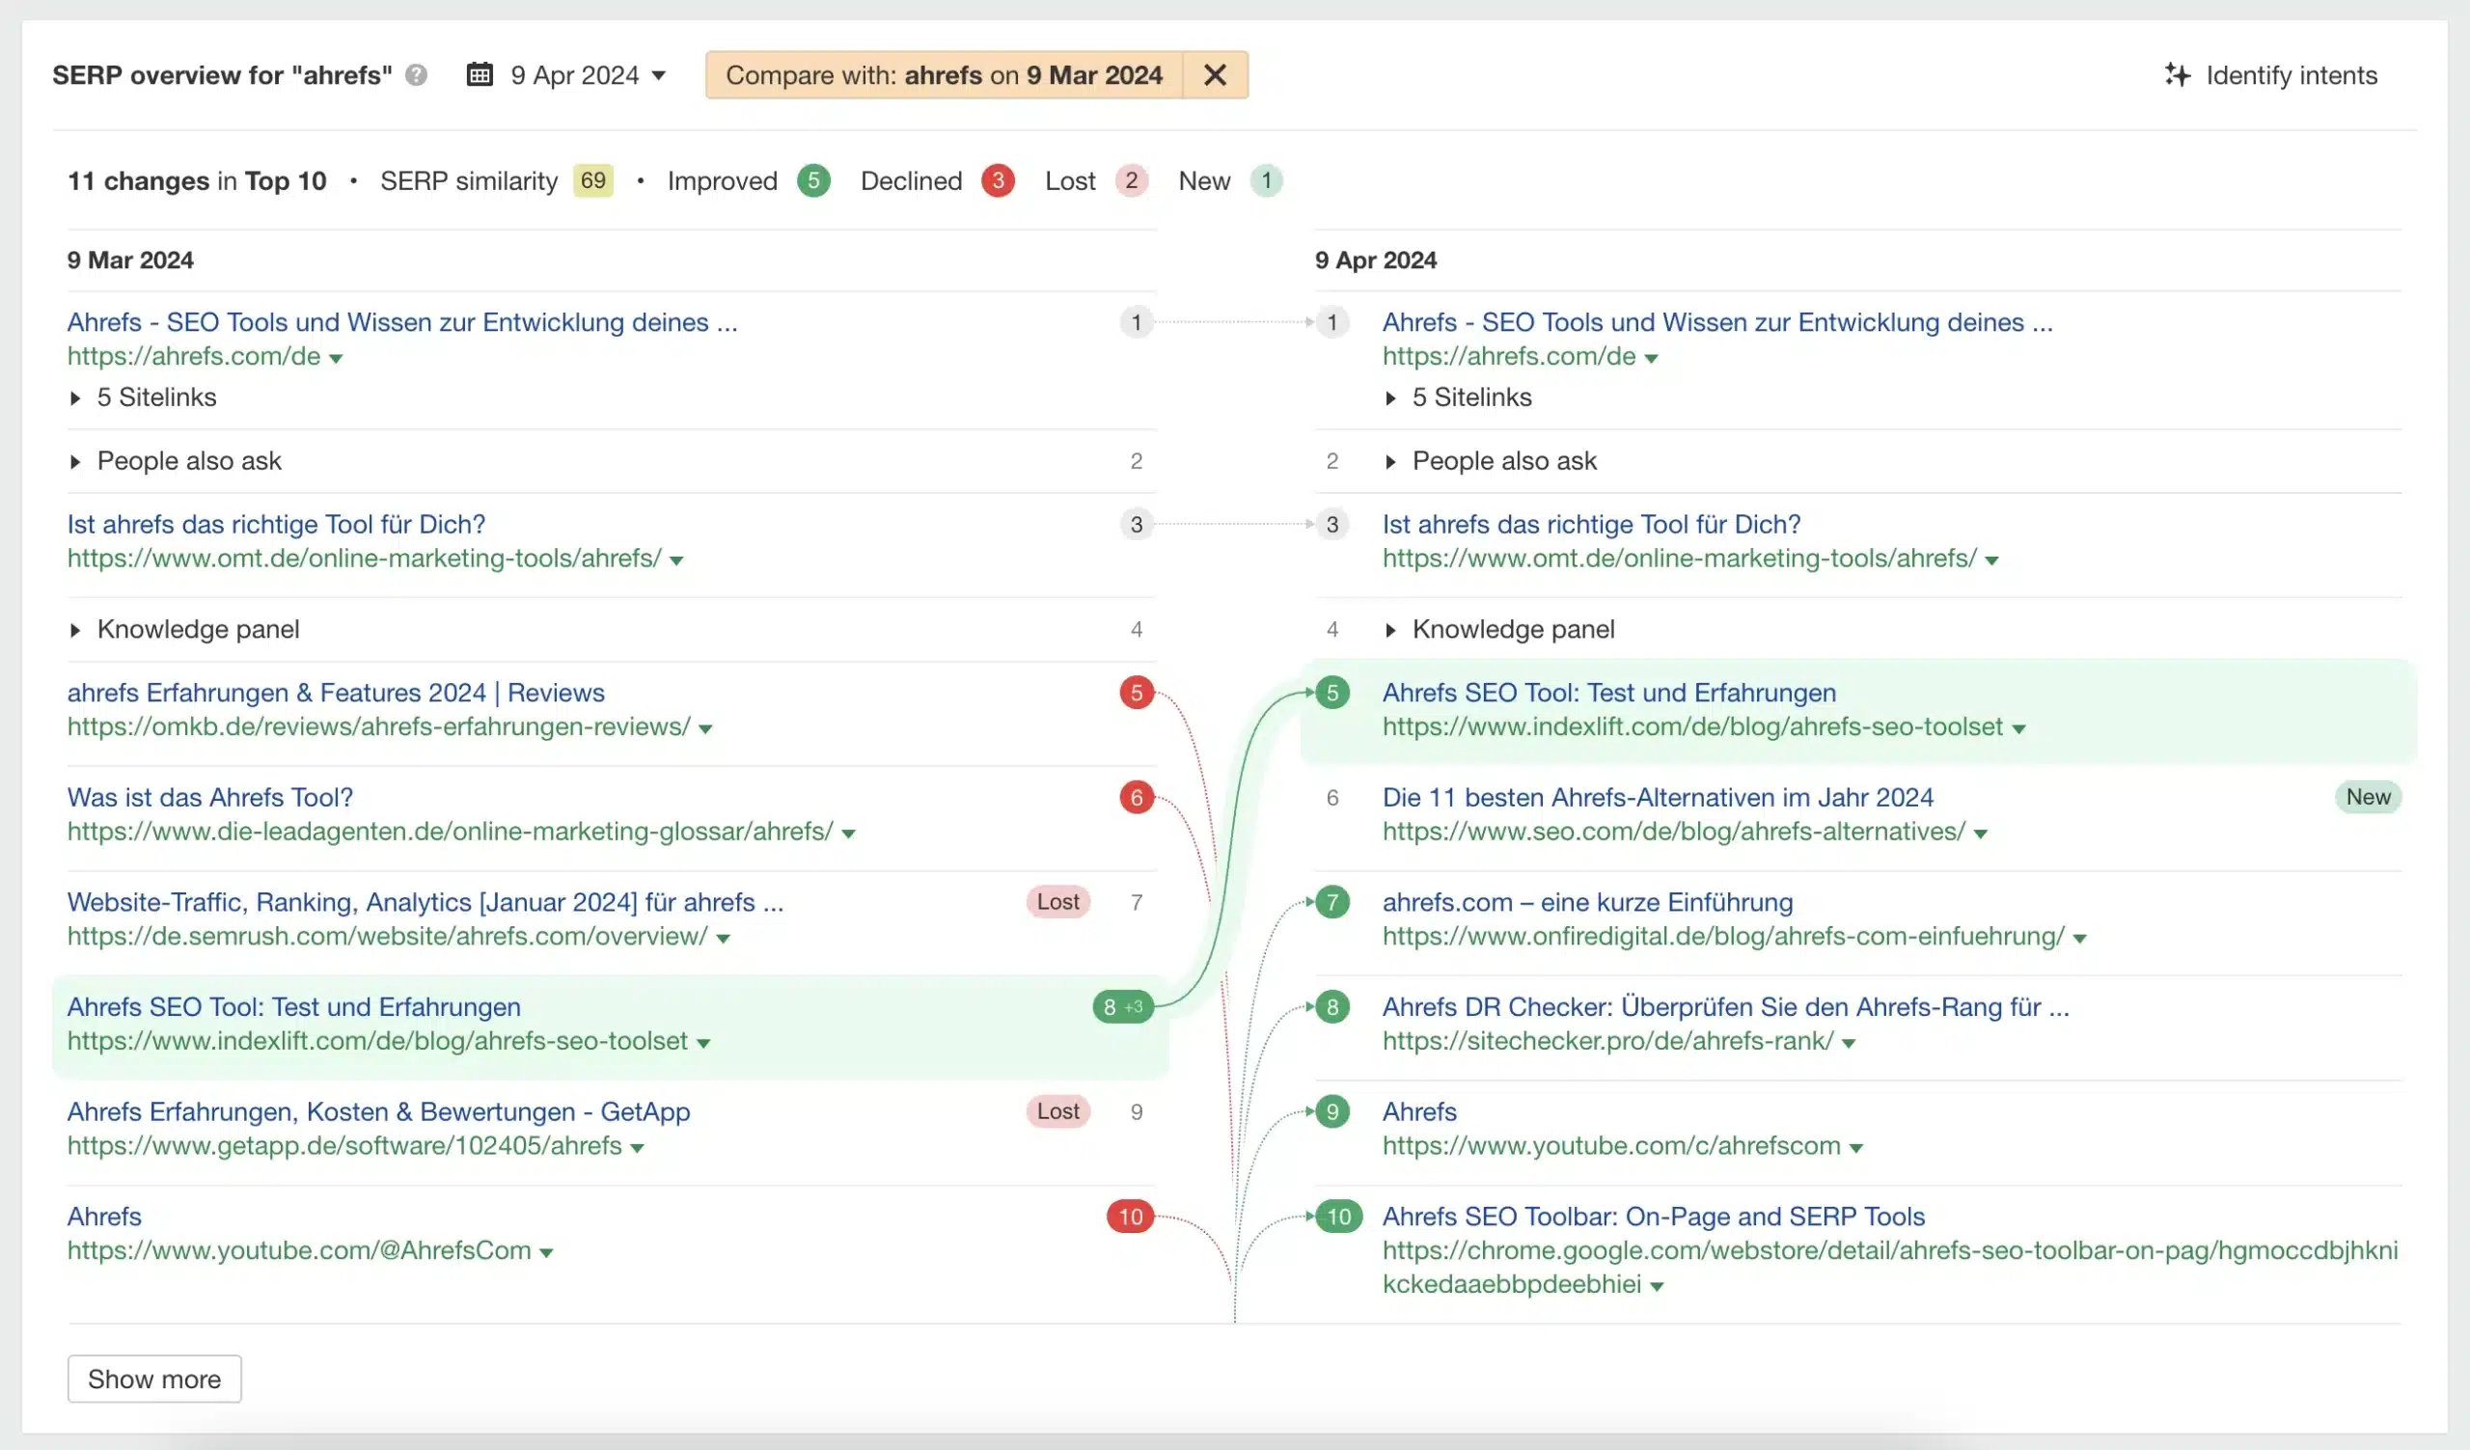Click green position 10 badge for Chrome toolbar result

click(1339, 1217)
